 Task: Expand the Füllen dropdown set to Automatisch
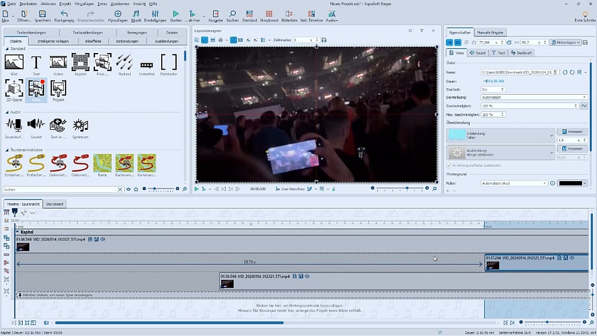pyautogui.click(x=513, y=183)
